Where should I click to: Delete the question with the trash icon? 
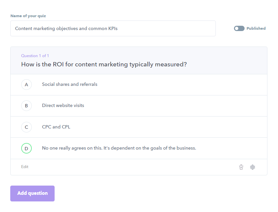[x=241, y=167]
